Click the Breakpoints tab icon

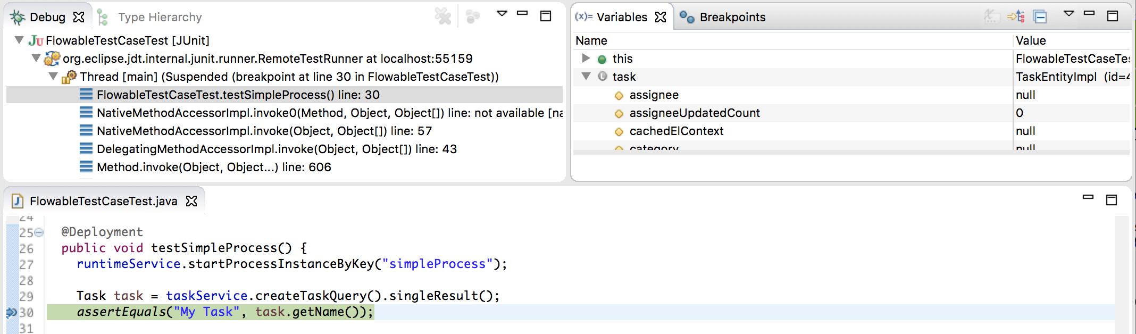[x=687, y=17]
